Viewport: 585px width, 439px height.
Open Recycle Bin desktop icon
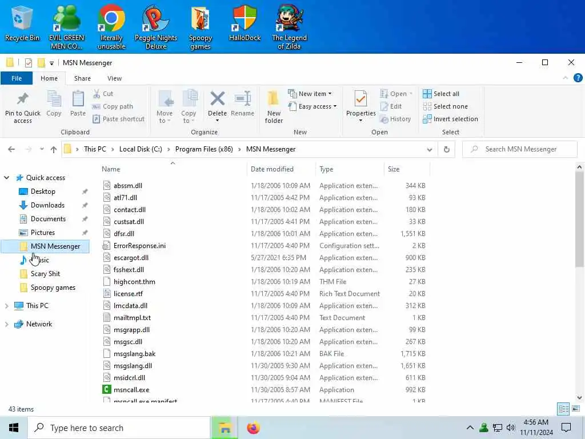(22, 23)
